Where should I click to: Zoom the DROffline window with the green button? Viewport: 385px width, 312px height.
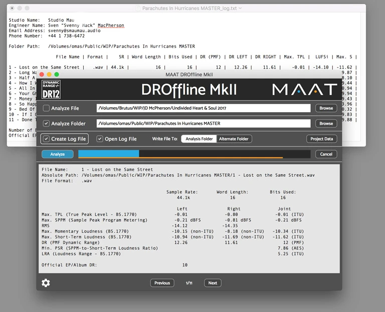(x=57, y=74)
